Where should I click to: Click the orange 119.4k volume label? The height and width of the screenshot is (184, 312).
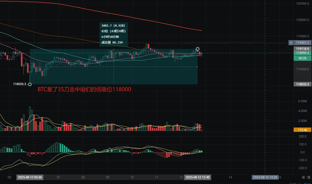pos(303,130)
